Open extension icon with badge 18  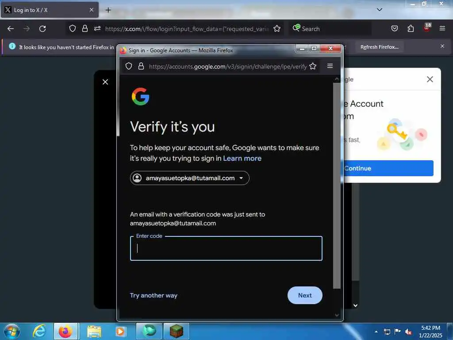pos(427,28)
